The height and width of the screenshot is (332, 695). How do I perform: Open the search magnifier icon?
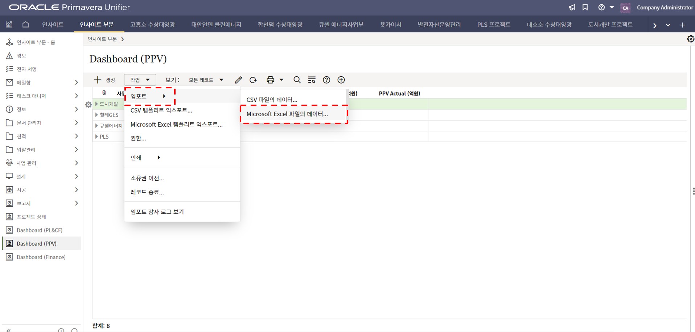[x=297, y=80]
